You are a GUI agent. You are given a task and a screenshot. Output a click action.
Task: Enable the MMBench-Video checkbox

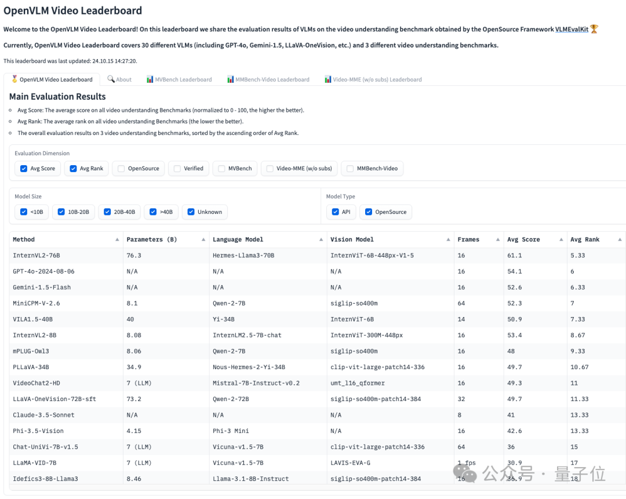pos(350,169)
